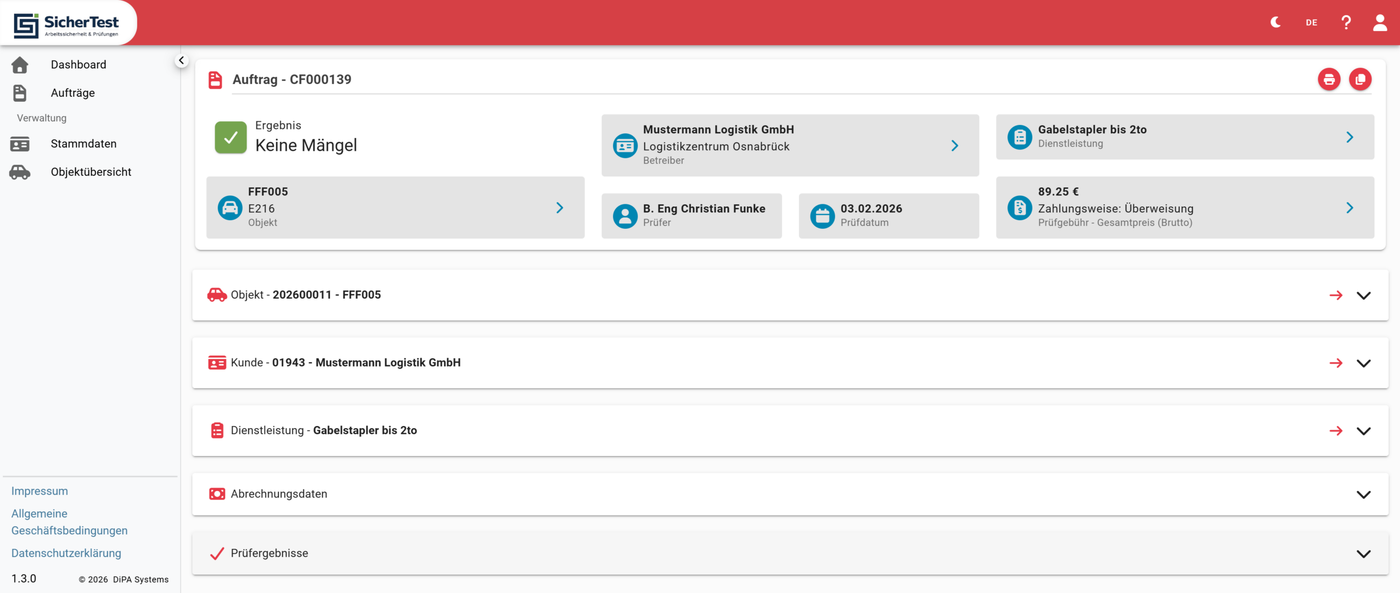Go to Aufträge in sidebar
The image size is (1400, 593).
(73, 93)
